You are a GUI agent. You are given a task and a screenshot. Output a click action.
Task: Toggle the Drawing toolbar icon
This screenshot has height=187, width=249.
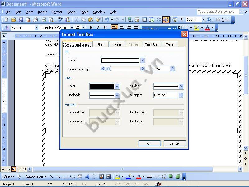click(x=166, y=20)
